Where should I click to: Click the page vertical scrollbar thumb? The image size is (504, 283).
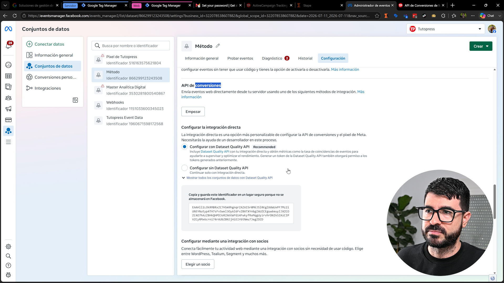pyautogui.click(x=495, y=202)
